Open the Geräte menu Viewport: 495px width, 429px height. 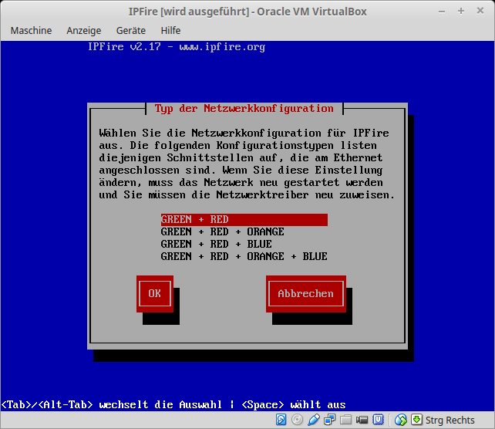pos(131,31)
